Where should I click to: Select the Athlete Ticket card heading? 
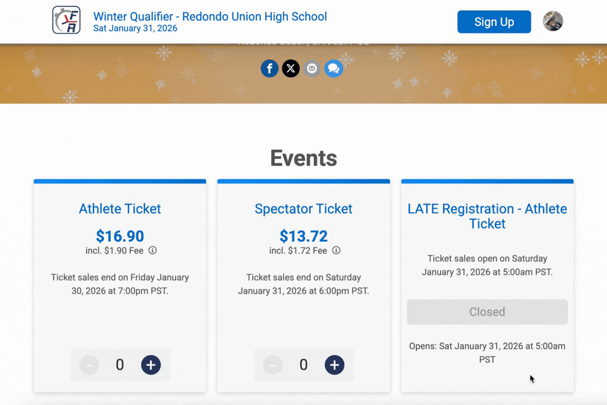tap(119, 209)
